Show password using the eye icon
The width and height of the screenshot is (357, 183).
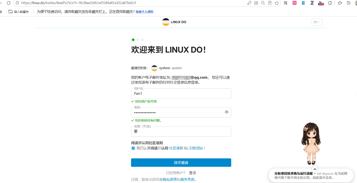227,112
